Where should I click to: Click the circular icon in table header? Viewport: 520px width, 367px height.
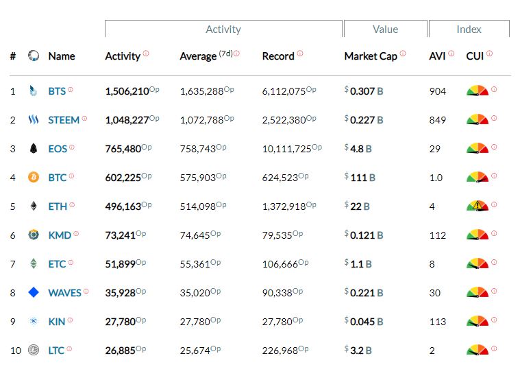point(34,56)
